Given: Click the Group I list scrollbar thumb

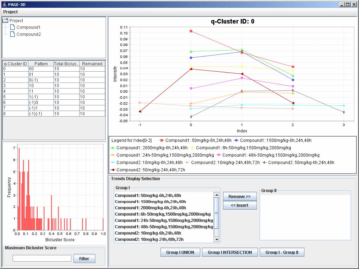Looking at the screenshot, I should point(216,213).
